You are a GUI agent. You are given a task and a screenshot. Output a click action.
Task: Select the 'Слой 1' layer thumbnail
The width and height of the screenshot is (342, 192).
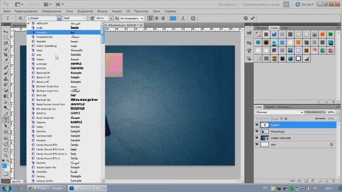(x=265, y=125)
